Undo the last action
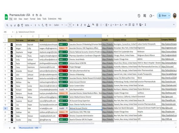179x133 pixels. [11, 25]
